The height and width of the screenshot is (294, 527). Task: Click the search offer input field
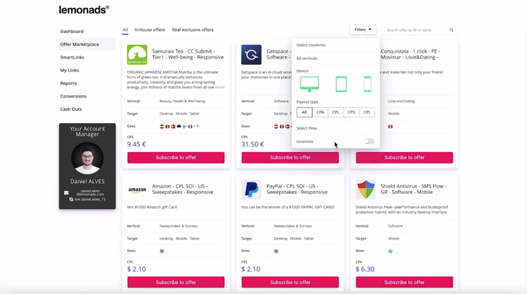coord(416,30)
